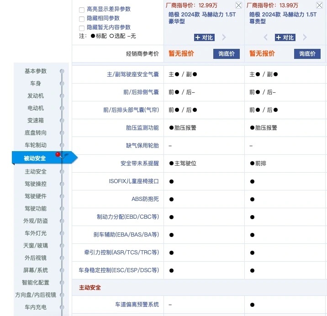The image size is (327, 316).
Task: Click + 对比 under 尊贵型
Action: tap(285, 37)
